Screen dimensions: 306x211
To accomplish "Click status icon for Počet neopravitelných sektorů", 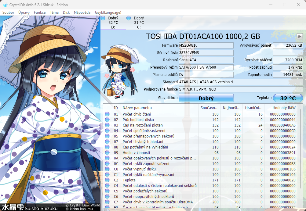I will tap(107, 196).
